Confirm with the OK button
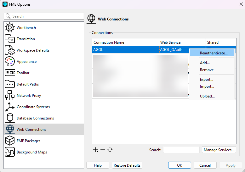The image size is (245, 172). (179, 165)
